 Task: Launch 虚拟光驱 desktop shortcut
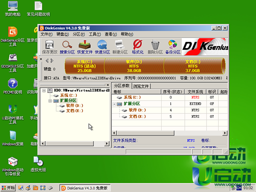click(38, 164)
